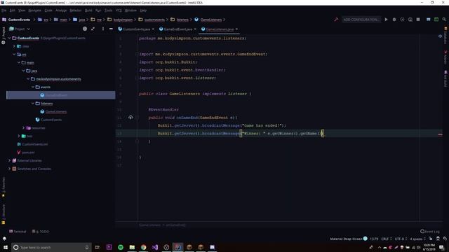Hide the Project panel with the minus icon
Image resolution: width=449 pixels, height=252 pixels.
111,29
